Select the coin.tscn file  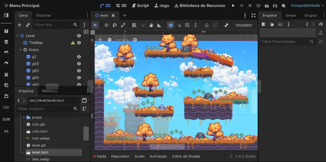coord(40,131)
